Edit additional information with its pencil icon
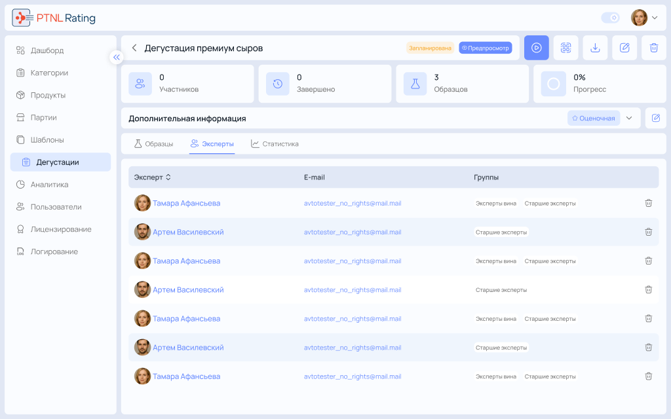 click(655, 118)
